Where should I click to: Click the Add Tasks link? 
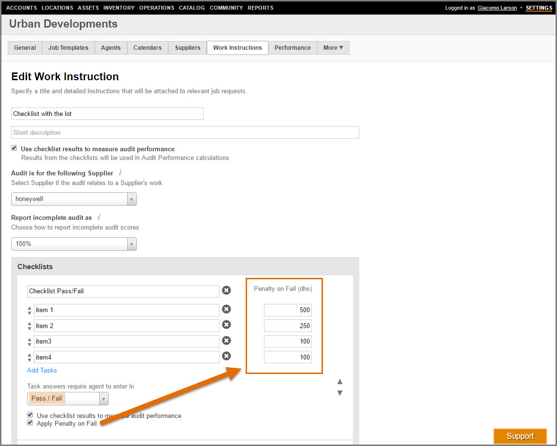coord(42,370)
